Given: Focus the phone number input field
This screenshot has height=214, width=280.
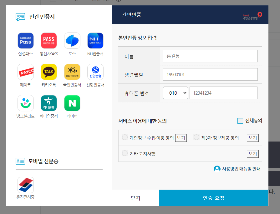Looking at the screenshot, I should [223, 93].
